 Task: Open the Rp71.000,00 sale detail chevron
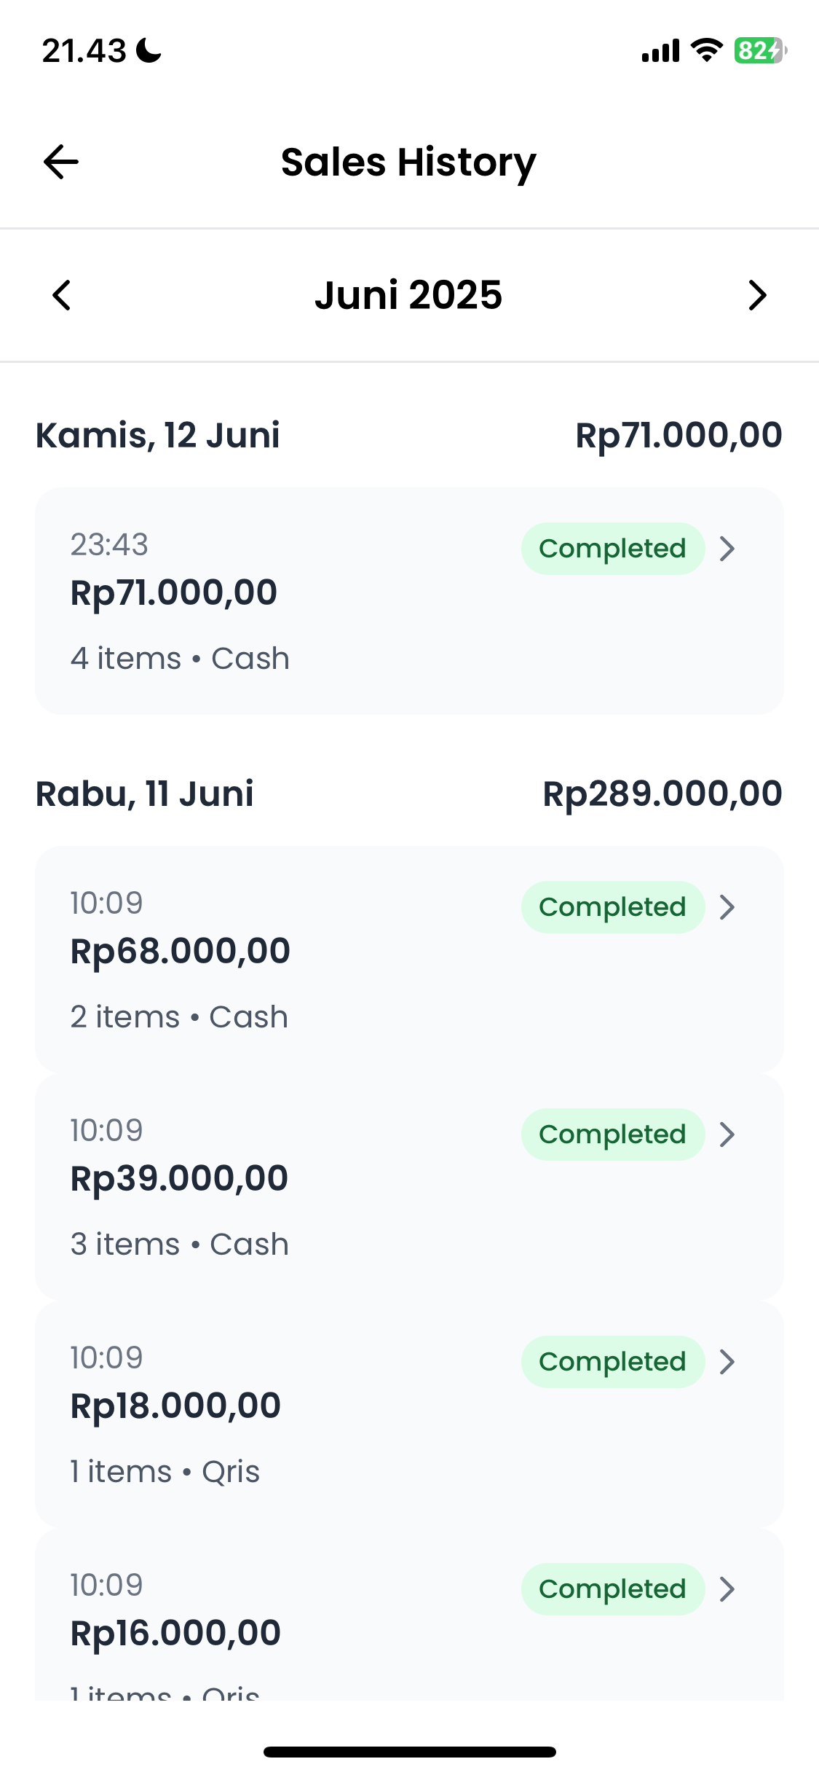(x=727, y=549)
